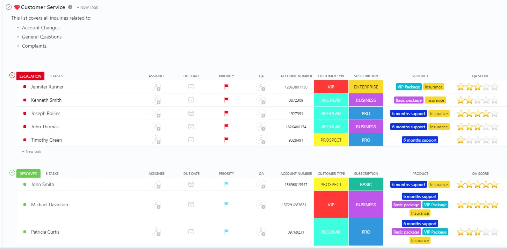This screenshot has width=507, height=250.
Task: Set due date for Michael Davidson
Action: 191,205
